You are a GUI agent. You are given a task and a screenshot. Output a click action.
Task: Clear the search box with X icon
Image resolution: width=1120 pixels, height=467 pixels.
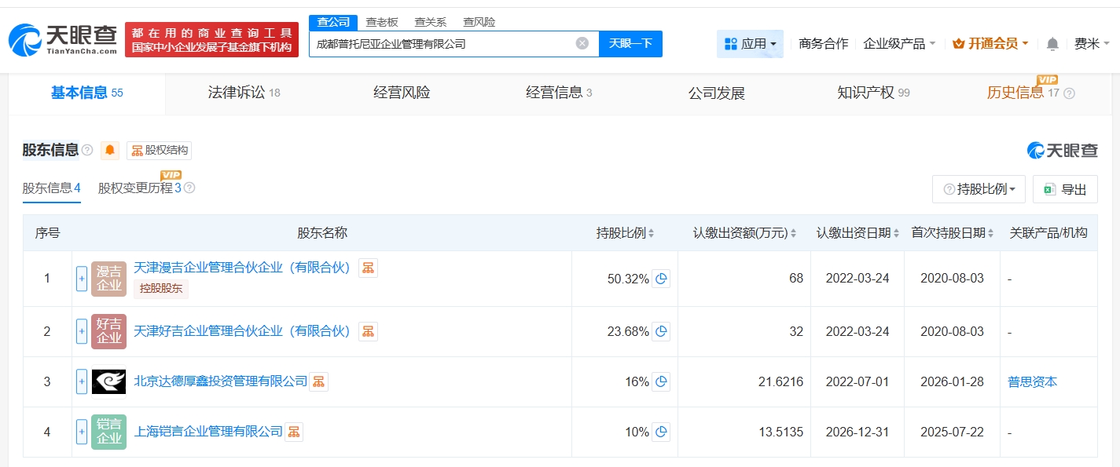[582, 43]
